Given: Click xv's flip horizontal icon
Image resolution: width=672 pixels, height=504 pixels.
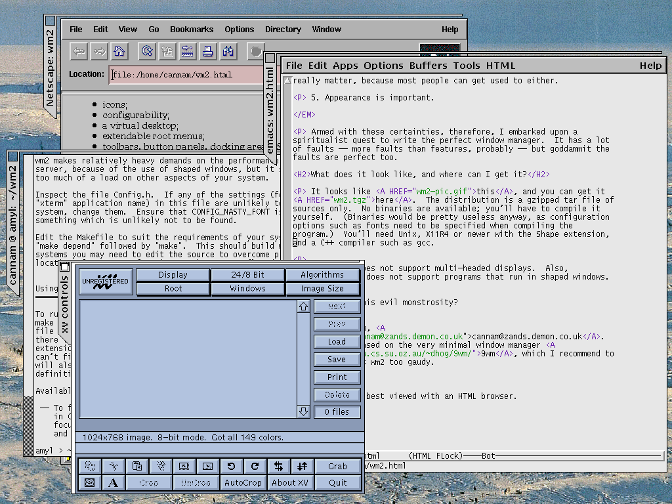Looking at the screenshot, I should coord(278,467).
